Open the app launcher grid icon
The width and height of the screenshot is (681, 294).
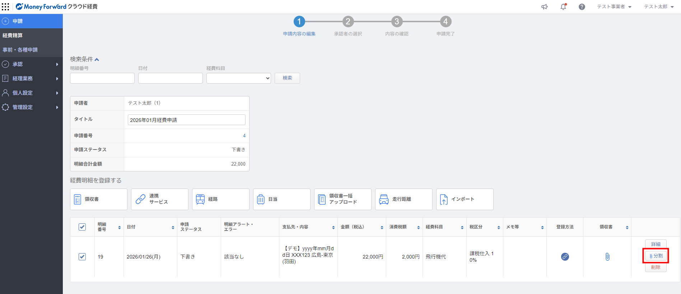coord(5,7)
